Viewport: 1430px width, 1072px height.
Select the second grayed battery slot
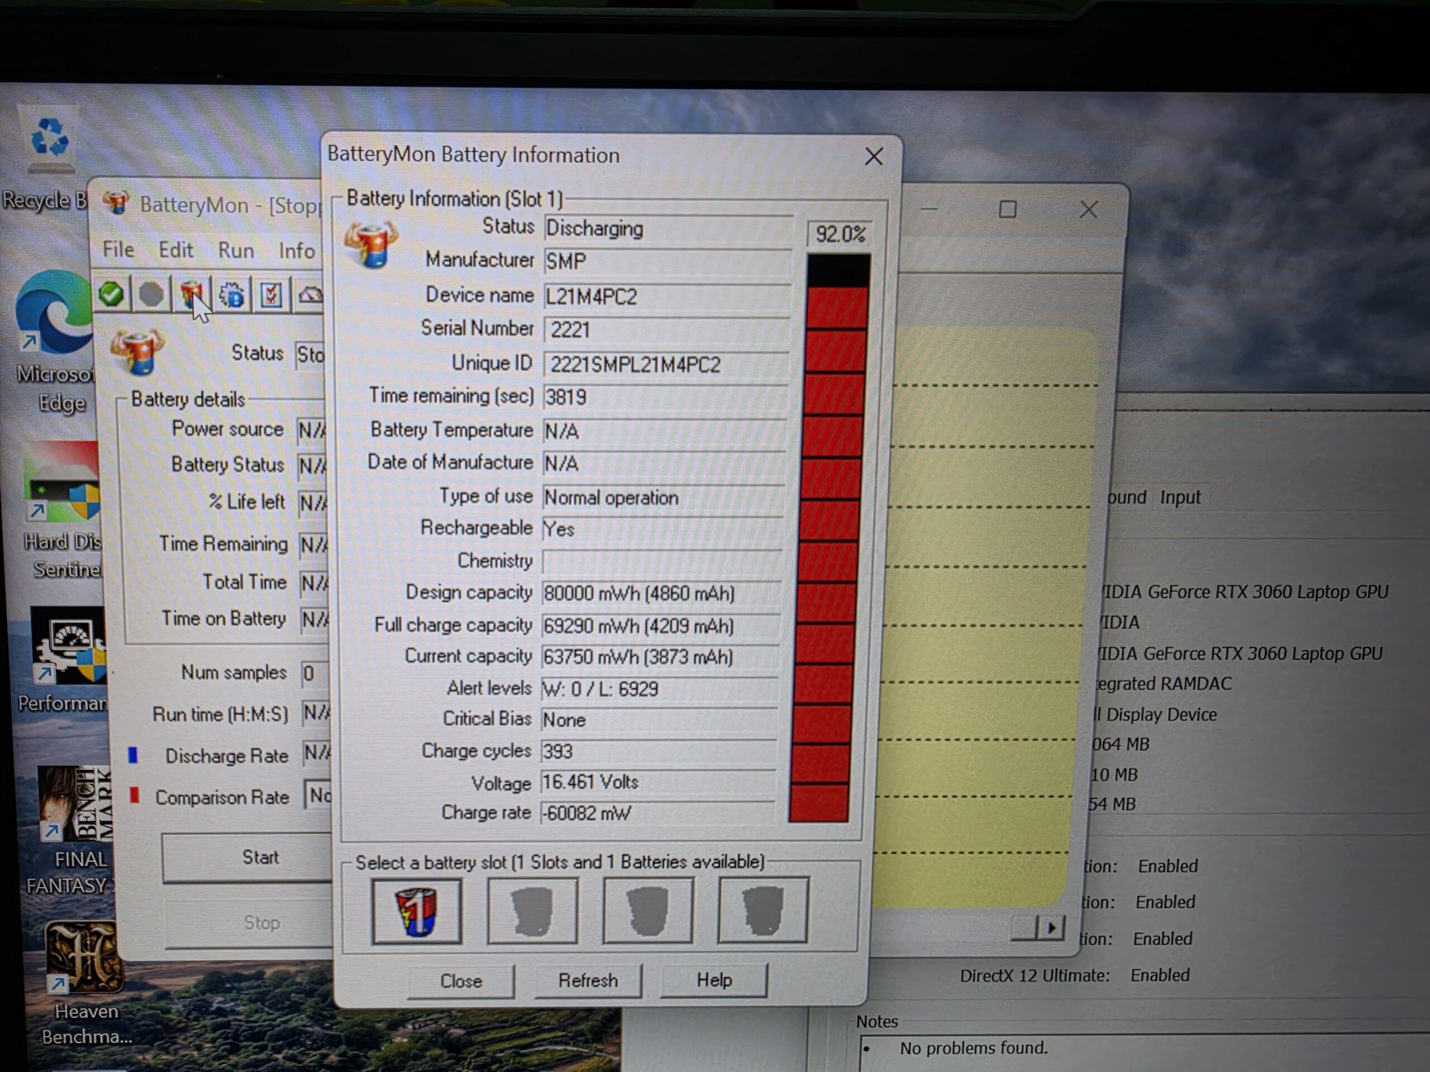click(x=532, y=910)
